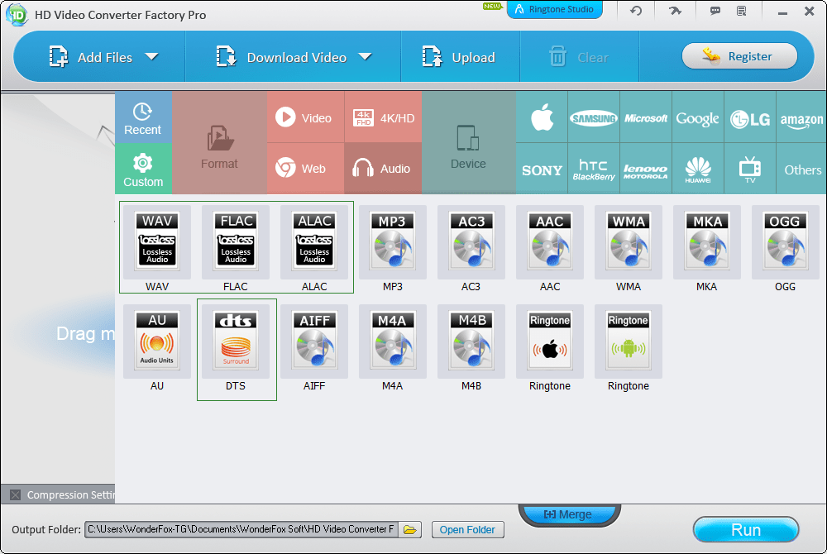Viewport: 827px width, 554px height.
Task: Open Ringtone Studio
Action: click(554, 9)
